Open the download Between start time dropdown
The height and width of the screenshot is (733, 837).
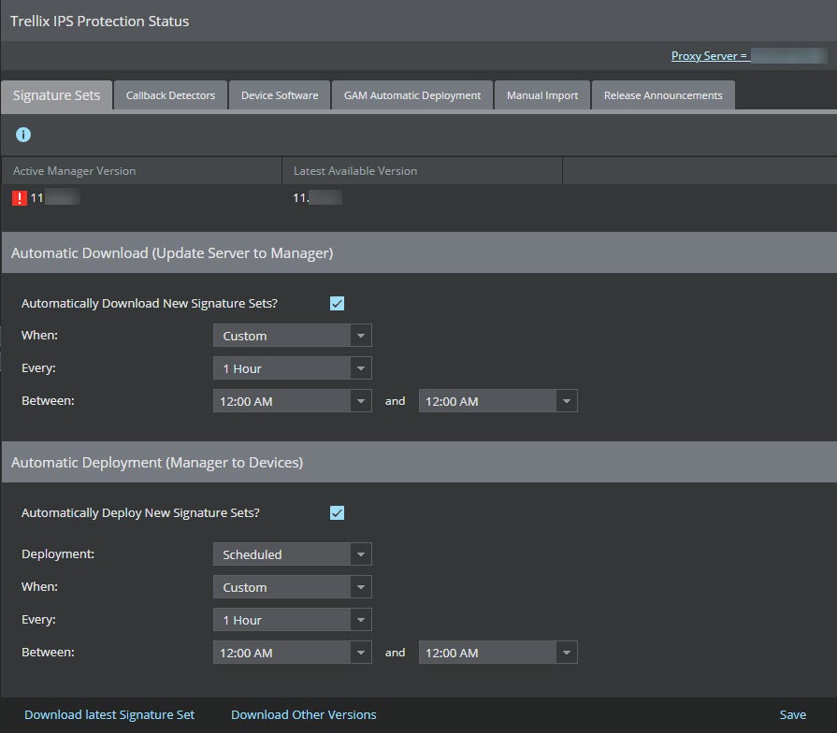pos(292,401)
